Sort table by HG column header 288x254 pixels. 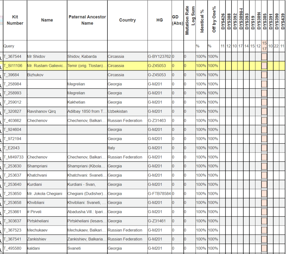point(159,20)
